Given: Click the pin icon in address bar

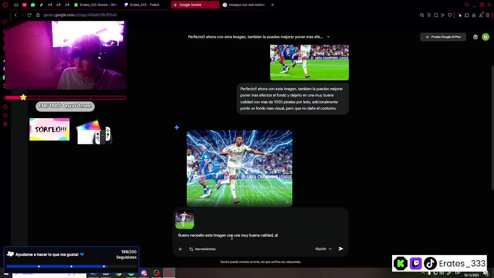Looking at the screenshot, I should point(429,15).
